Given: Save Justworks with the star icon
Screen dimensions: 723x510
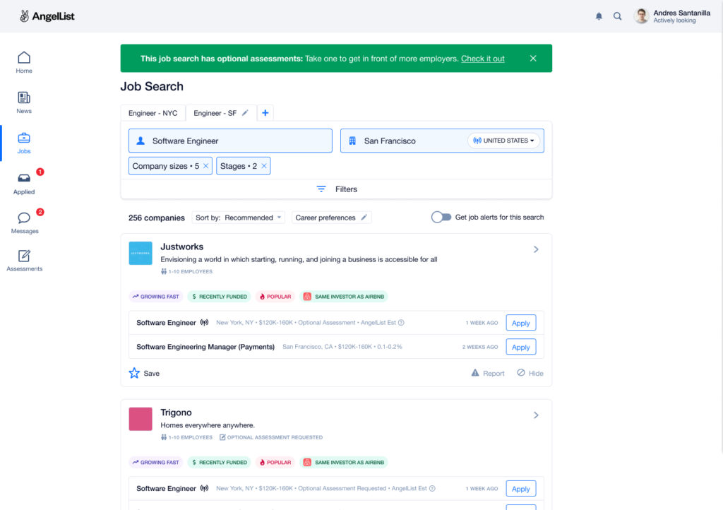Looking at the screenshot, I should (x=135, y=373).
